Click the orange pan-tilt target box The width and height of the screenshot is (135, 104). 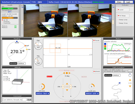pos(55,48)
